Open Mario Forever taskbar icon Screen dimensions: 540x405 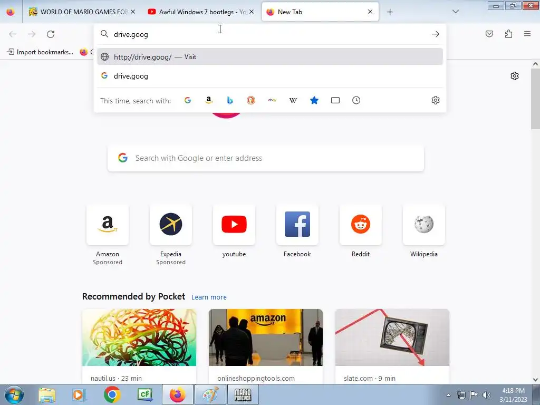[243, 394]
